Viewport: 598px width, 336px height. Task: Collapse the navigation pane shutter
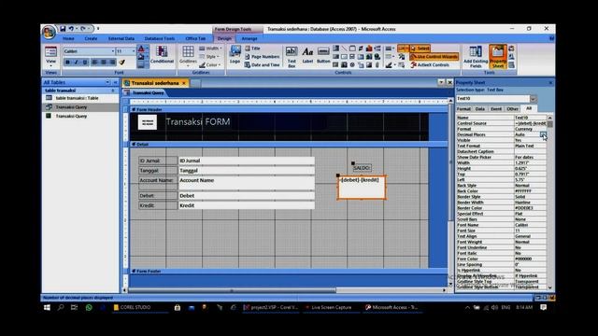coord(115,82)
